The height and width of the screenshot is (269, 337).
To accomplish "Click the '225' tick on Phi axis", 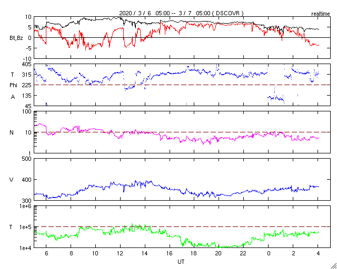I will tap(27, 85).
